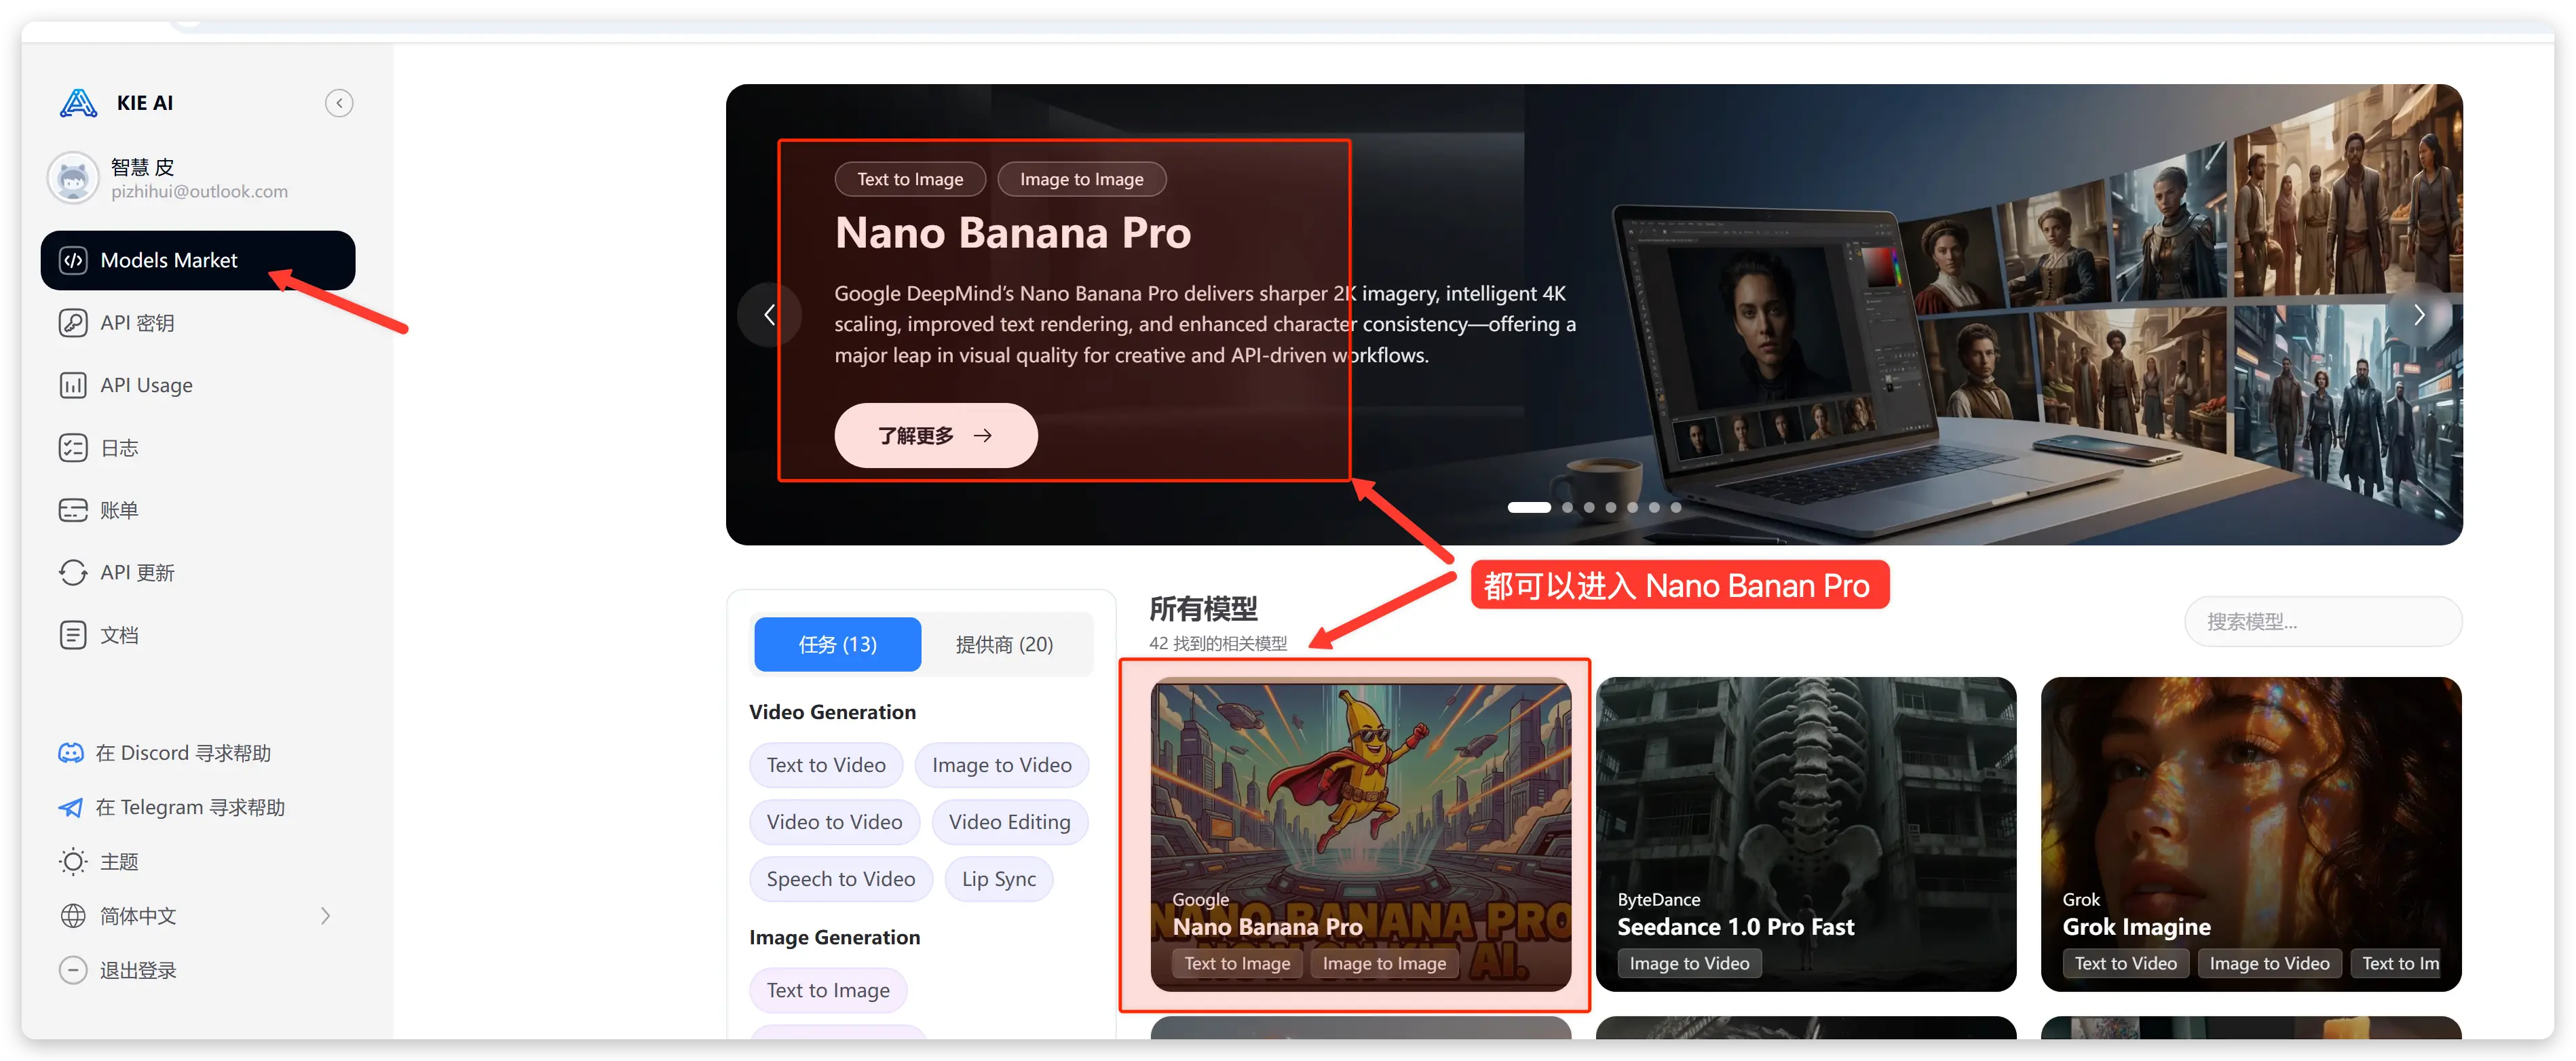2576x1061 pixels.
Task: Click the pizhihui@outlook.com account email
Action: (199, 192)
